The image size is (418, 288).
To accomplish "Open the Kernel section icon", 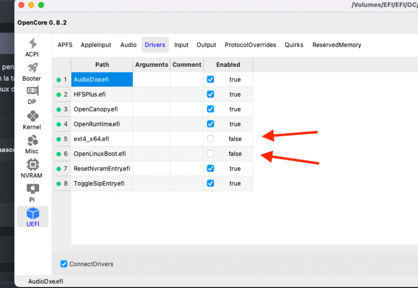I will coord(32,116).
